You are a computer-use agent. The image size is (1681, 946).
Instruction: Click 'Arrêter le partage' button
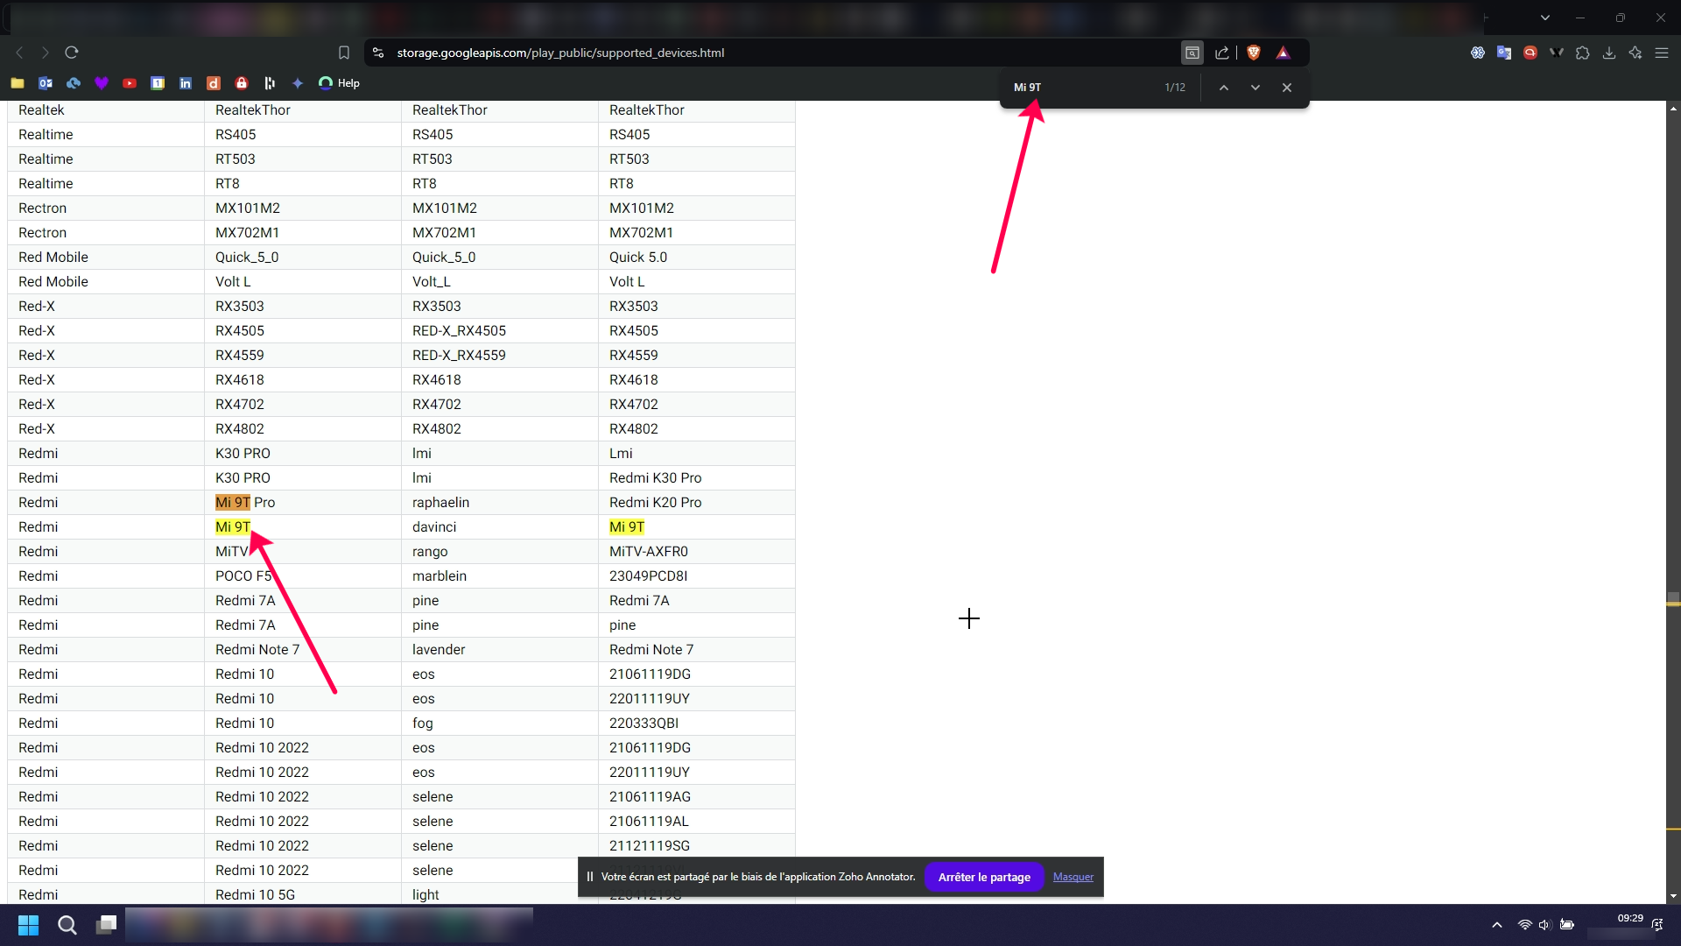click(984, 877)
